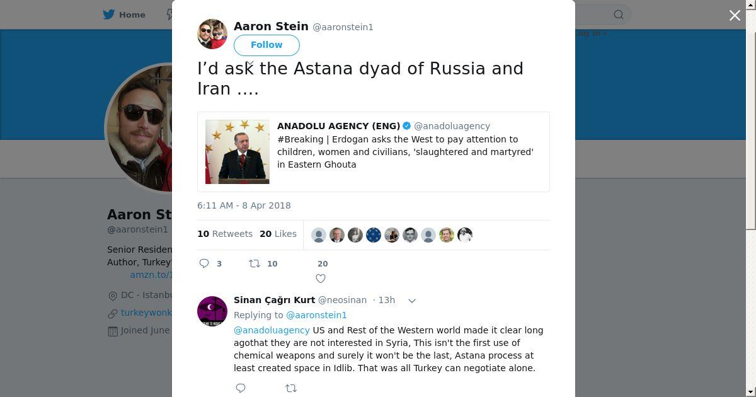Click the search magnifier icon
756x397 pixels.
click(x=619, y=14)
